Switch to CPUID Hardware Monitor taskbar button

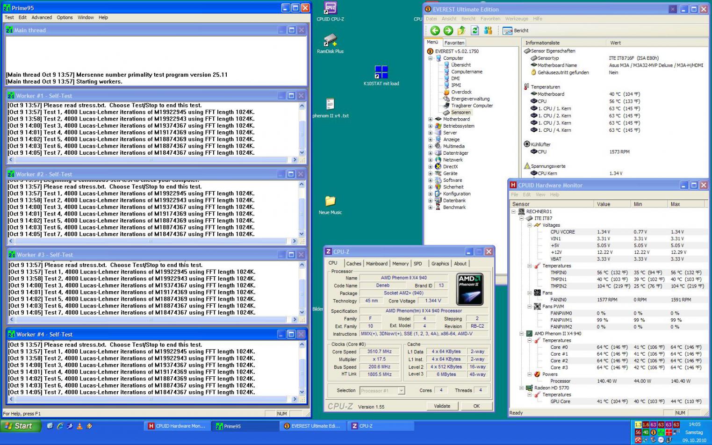pos(178,426)
